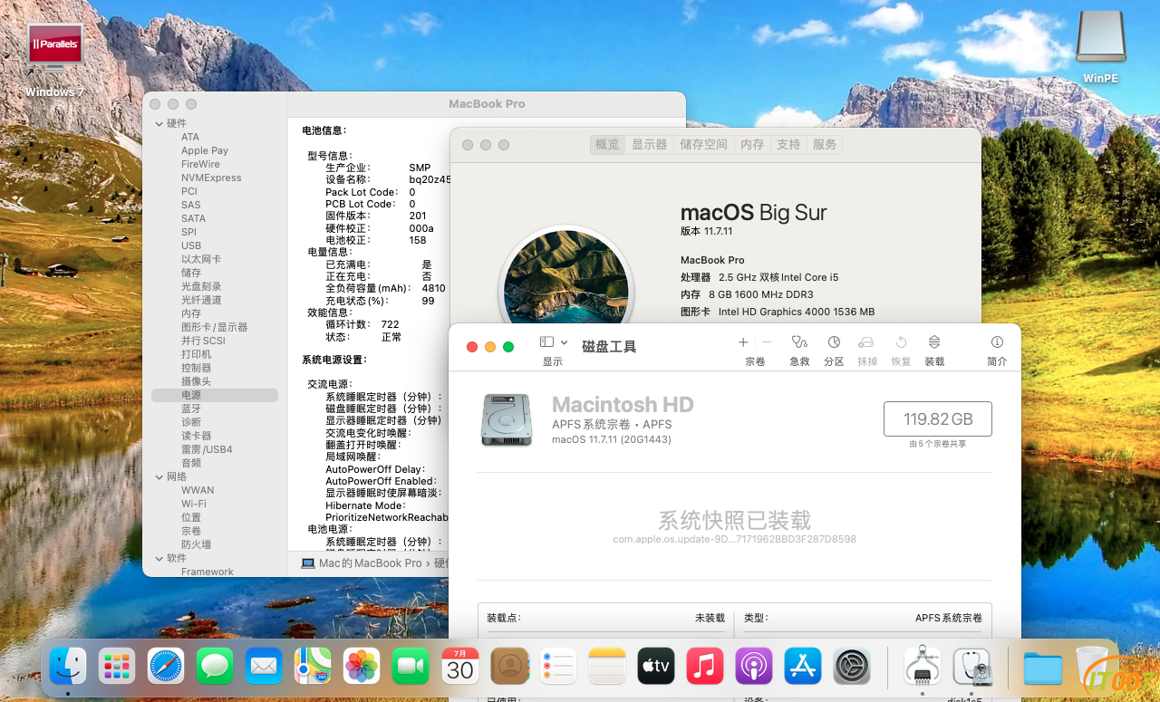Select SATA in the hardware list
The width and height of the screenshot is (1160, 702).
(x=193, y=219)
